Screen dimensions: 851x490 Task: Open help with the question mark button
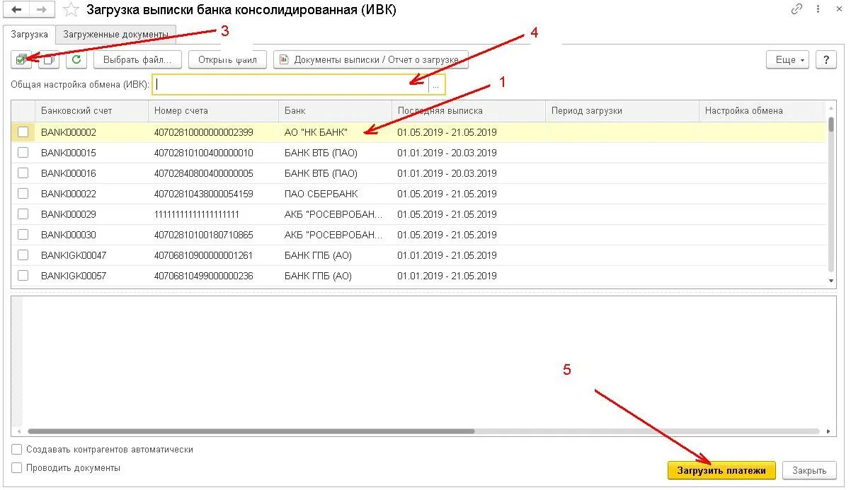[826, 60]
